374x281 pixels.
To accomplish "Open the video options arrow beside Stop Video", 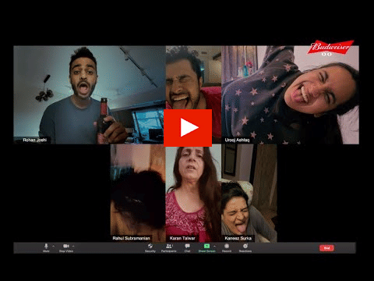I will point(73,246).
